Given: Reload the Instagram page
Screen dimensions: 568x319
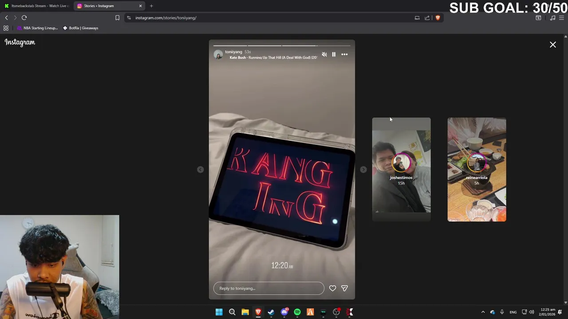Looking at the screenshot, I should click(24, 18).
